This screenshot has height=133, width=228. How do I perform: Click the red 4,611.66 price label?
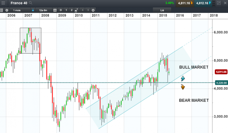[x=221, y=72]
